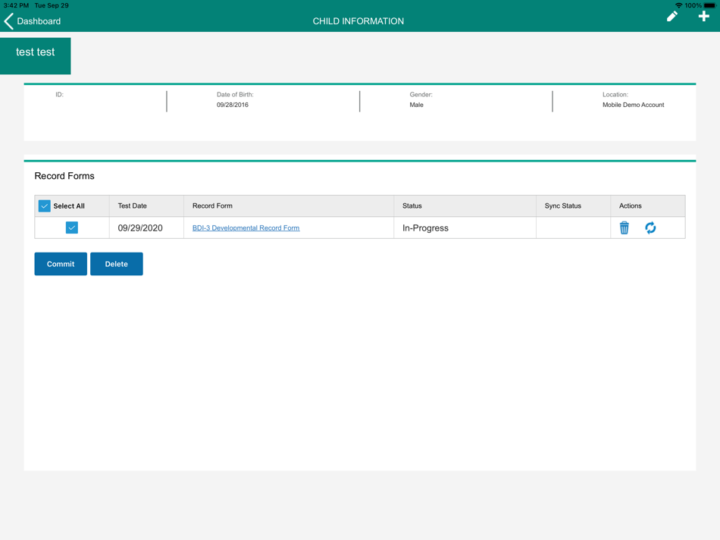The width and height of the screenshot is (720, 540).
Task: Select the 'test test' child tab
Action: (36, 55)
